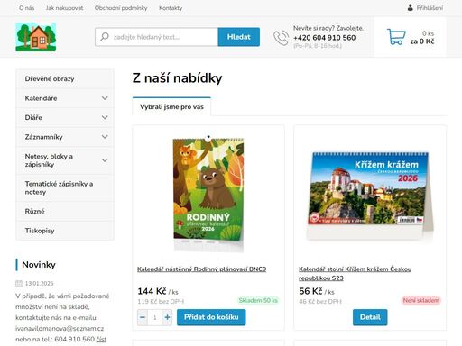Open the shopping cart icon

396,37
